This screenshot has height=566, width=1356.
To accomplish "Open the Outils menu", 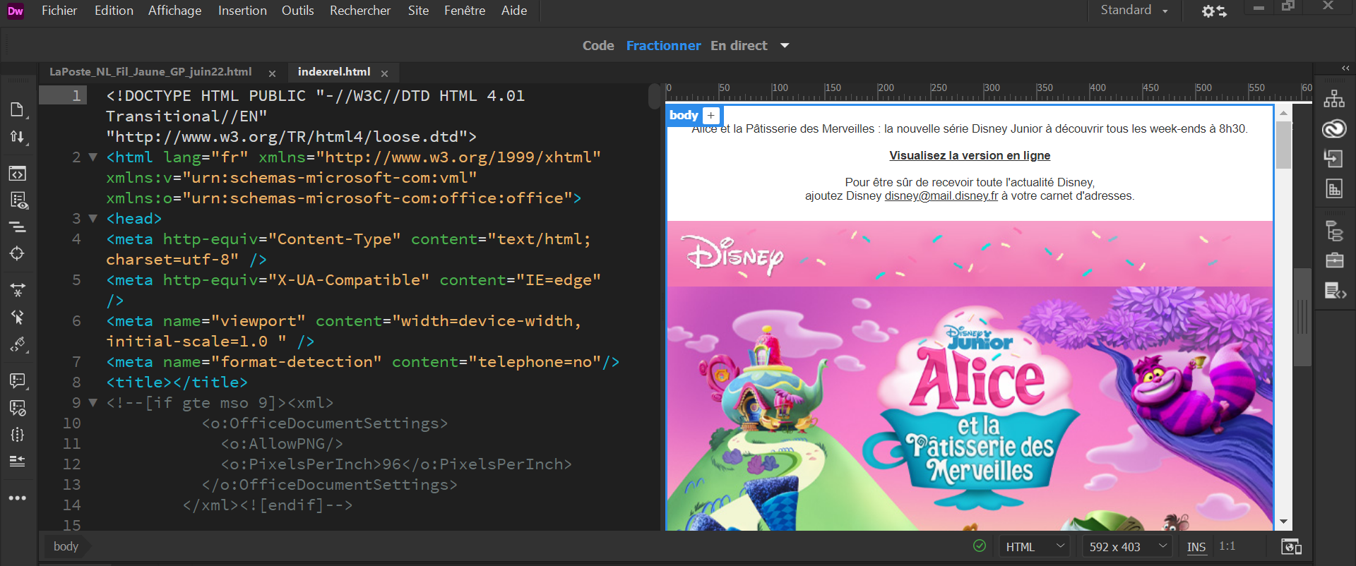I will (x=297, y=11).
